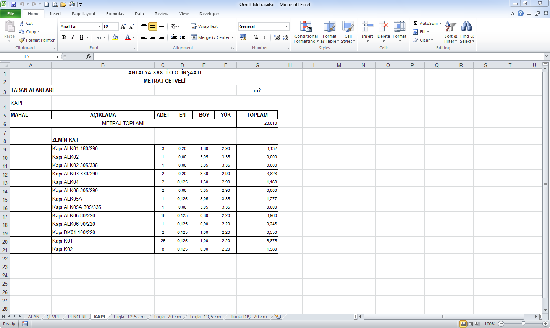This screenshot has height=328, width=550.
Task: Toggle Bold formatting
Action: coord(64,37)
